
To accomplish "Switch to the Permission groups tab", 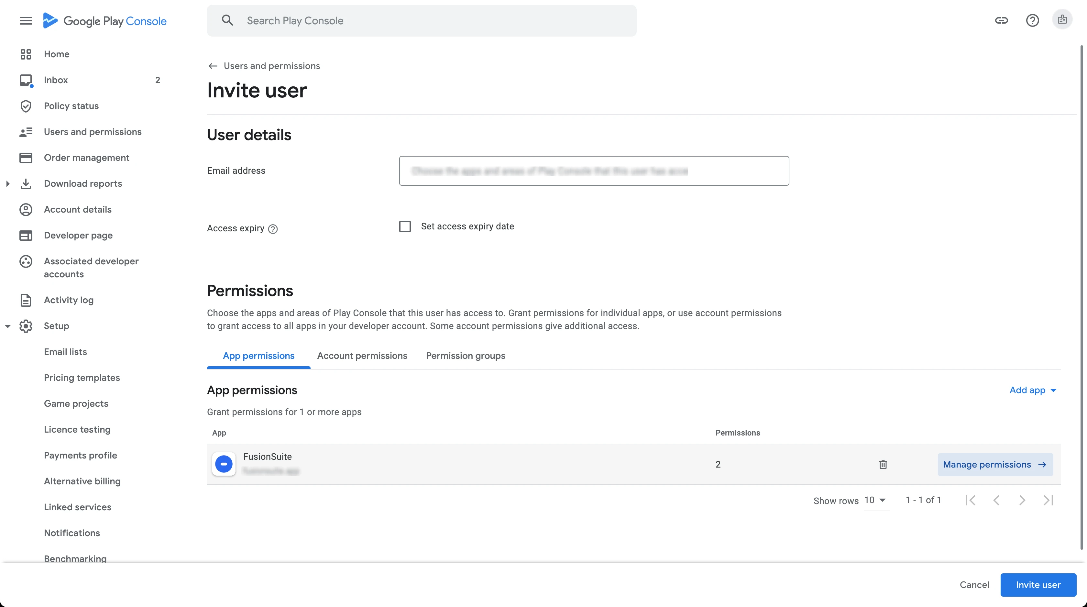I will coord(466,356).
